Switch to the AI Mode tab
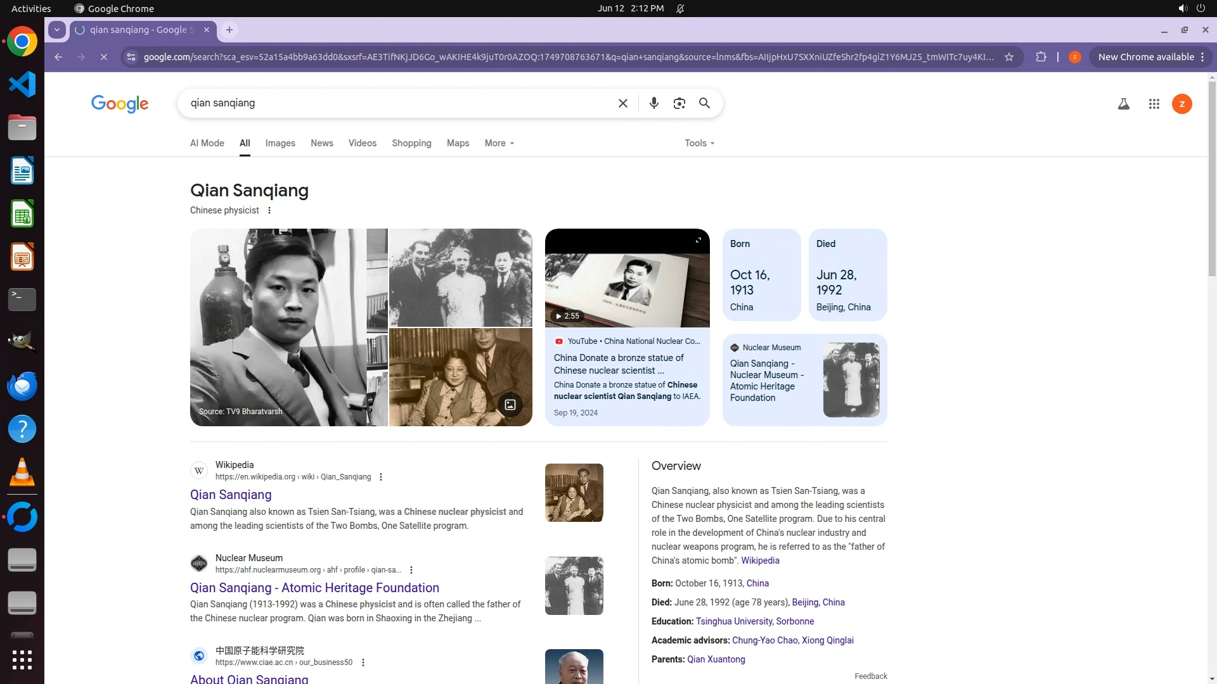The width and height of the screenshot is (1217, 684). click(207, 143)
